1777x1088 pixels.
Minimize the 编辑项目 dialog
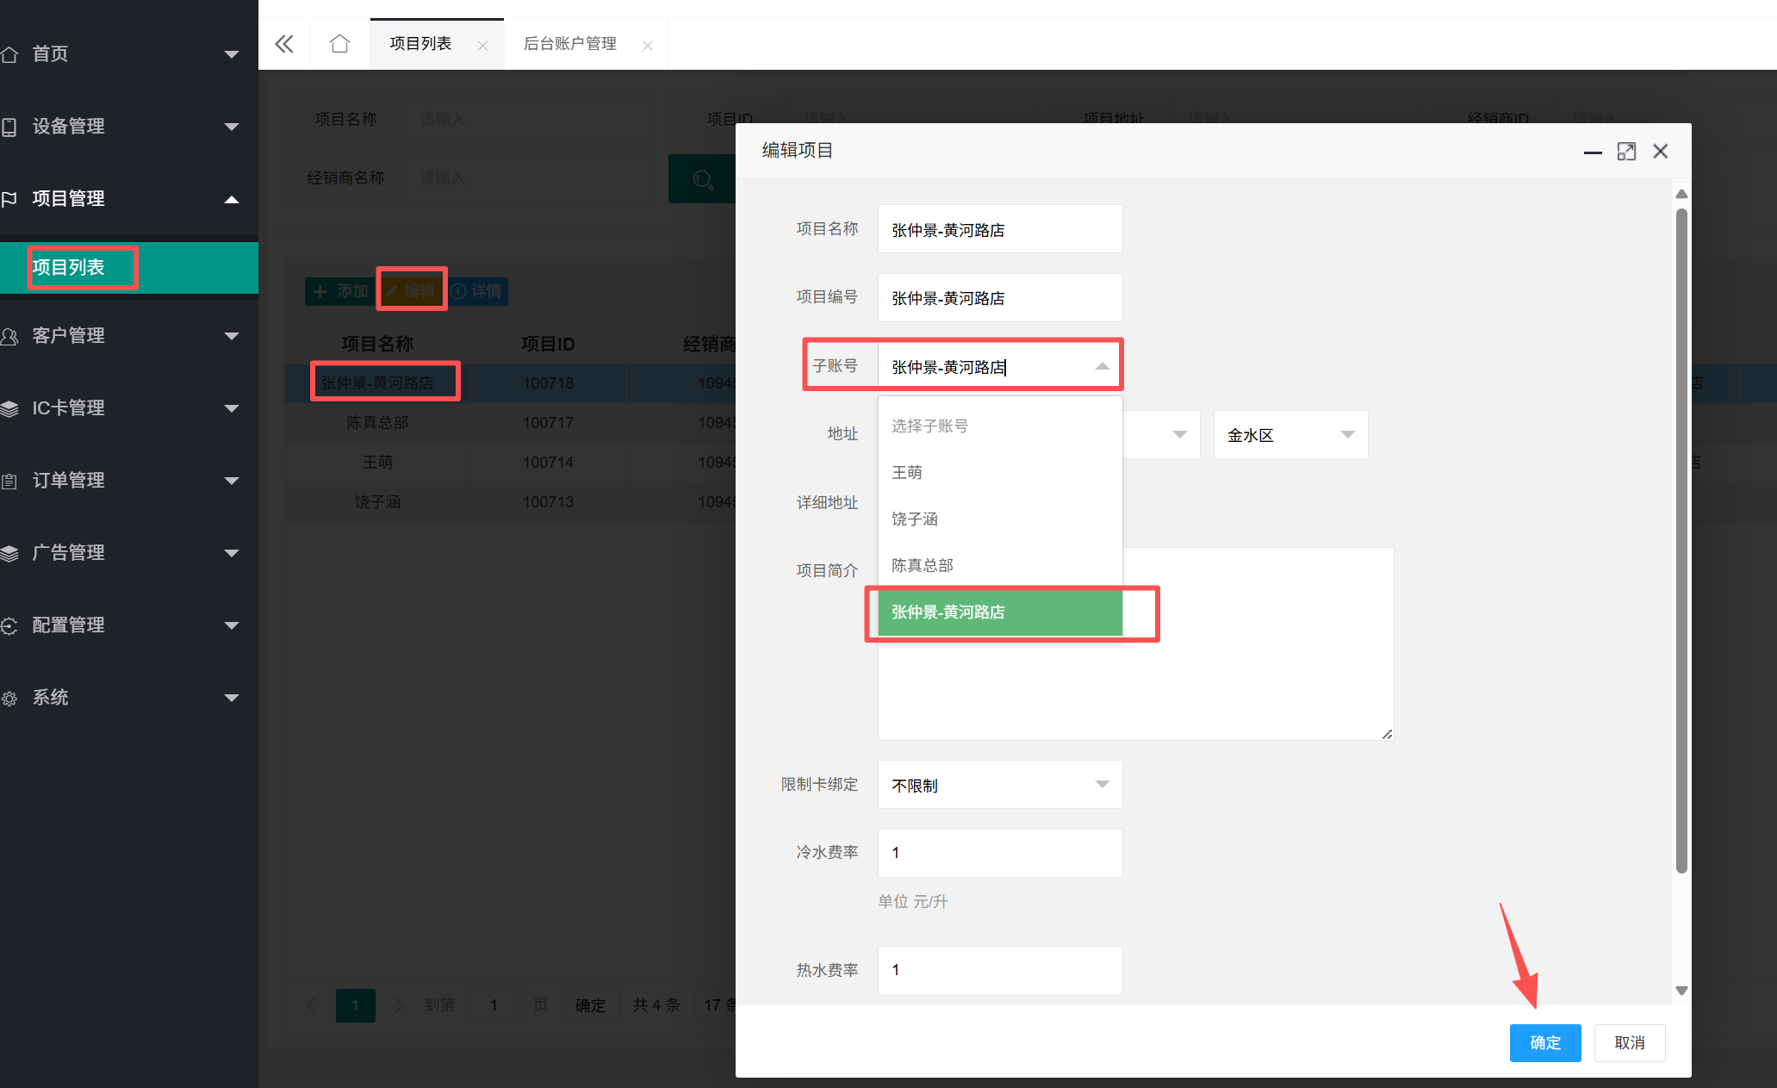pos(1593,152)
